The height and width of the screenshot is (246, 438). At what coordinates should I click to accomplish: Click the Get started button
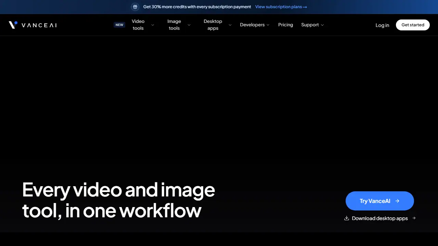pyautogui.click(x=413, y=25)
